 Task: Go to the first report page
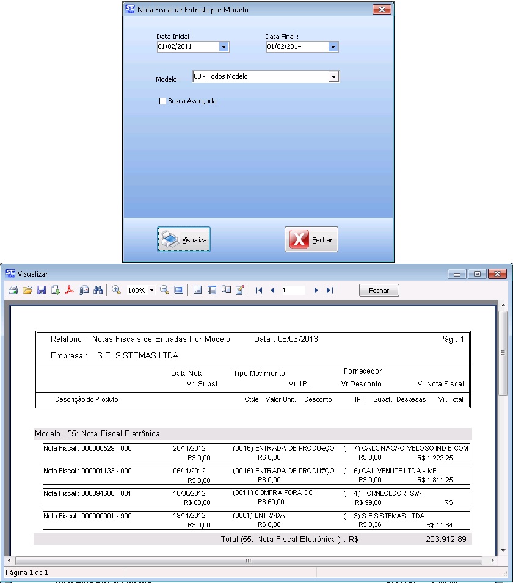click(259, 291)
